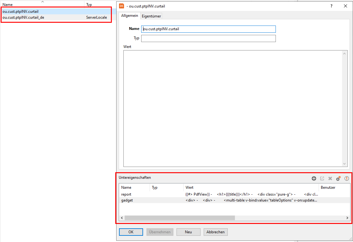
Task: Open sub-property settings gear icon
Action: 338,178
